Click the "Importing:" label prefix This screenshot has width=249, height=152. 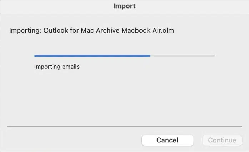pos(25,31)
